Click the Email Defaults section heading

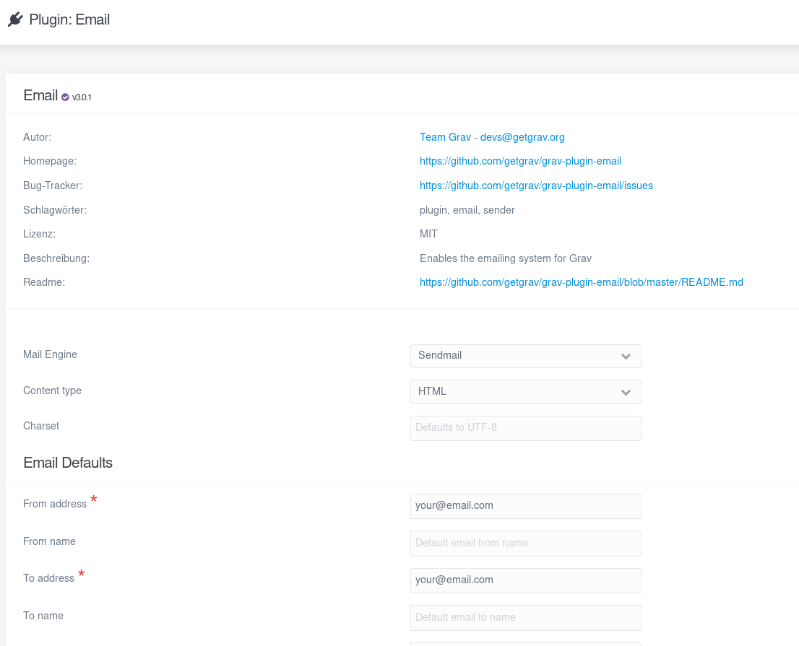tap(68, 463)
